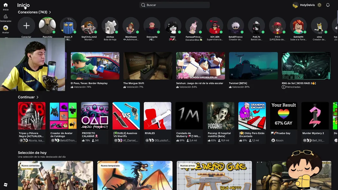
Task: Click the Inicio page heading
Action: pyautogui.click(x=24, y=5)
